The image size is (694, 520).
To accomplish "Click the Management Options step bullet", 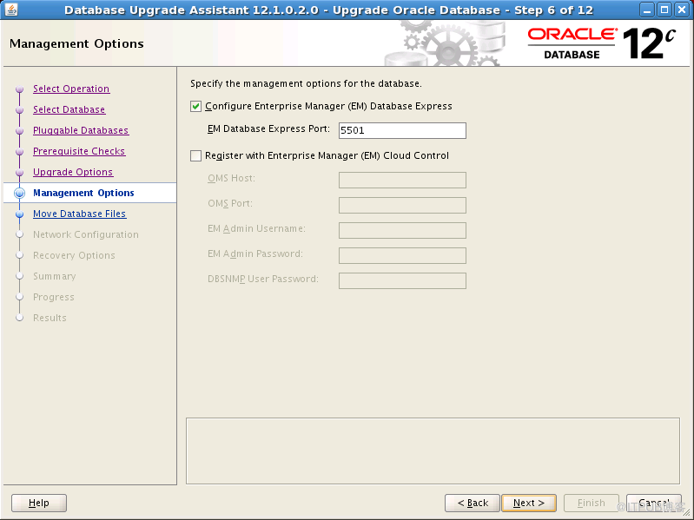I will click(19, 193).
